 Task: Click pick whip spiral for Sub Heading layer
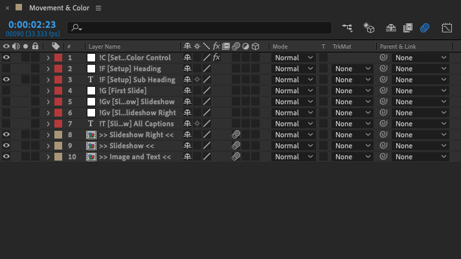383,80
